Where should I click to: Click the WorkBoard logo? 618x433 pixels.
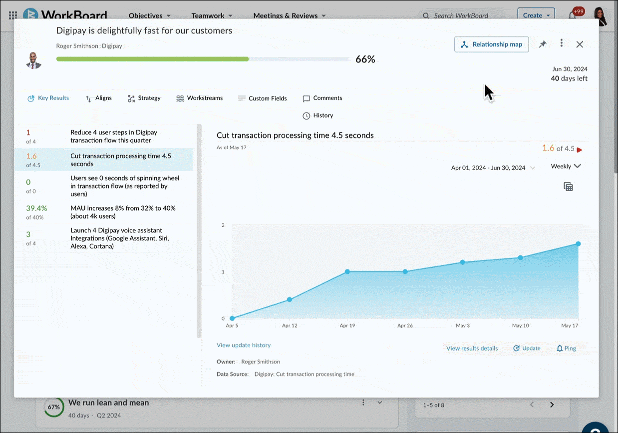65,15
